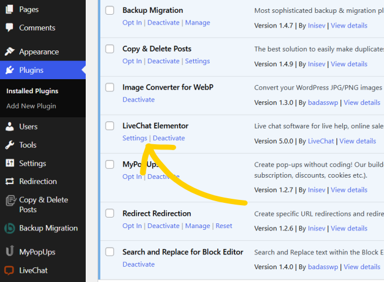384x282 pixels.
Task: View details of Backup Migration version 1.4.7
Action: pyautogui.click(x=349, y=25)
